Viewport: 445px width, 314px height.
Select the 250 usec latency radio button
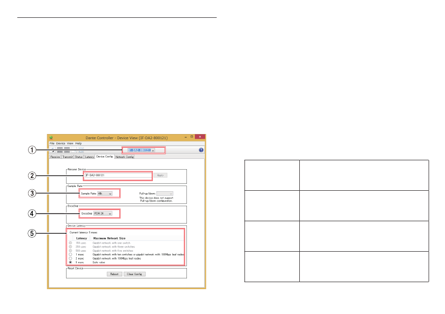tap(70, 247)
